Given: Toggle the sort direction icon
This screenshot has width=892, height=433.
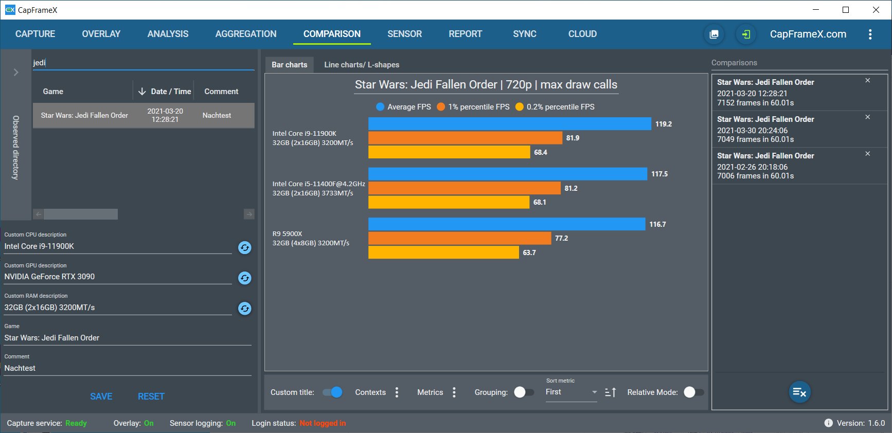Looking at the screenshot, I should 610,392.
